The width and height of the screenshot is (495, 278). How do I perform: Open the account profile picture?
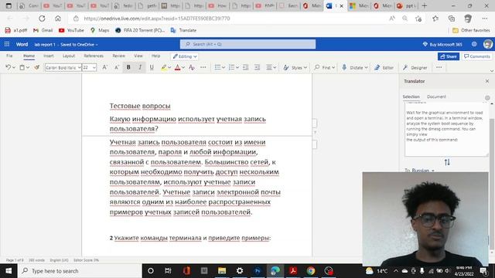click(488, 45)
